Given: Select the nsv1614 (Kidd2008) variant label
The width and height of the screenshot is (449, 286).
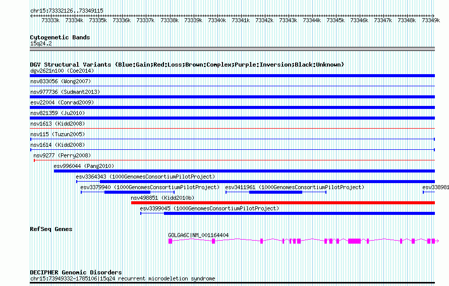Looking at the screenshot, I should coord(58,145).
